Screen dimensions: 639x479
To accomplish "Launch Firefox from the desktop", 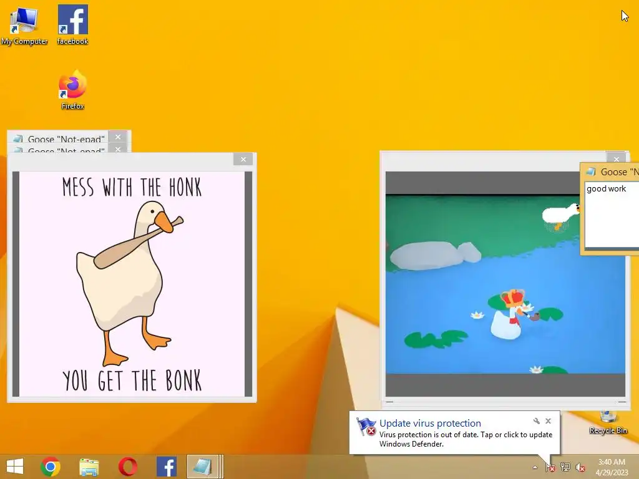I will [x=72, y=90].
